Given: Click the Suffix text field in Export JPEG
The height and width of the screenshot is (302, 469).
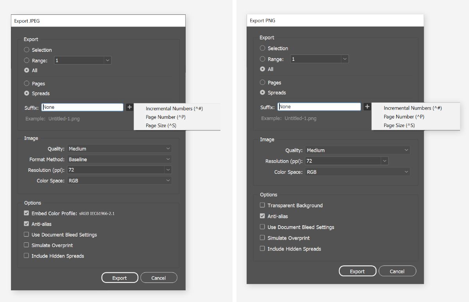Looking at the screenshot, I should pyautogui.click(x=82, y=106).
